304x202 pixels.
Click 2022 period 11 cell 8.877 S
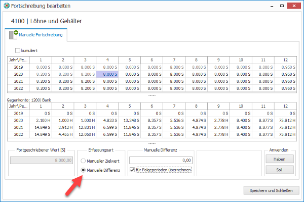[x=263, y=134]
